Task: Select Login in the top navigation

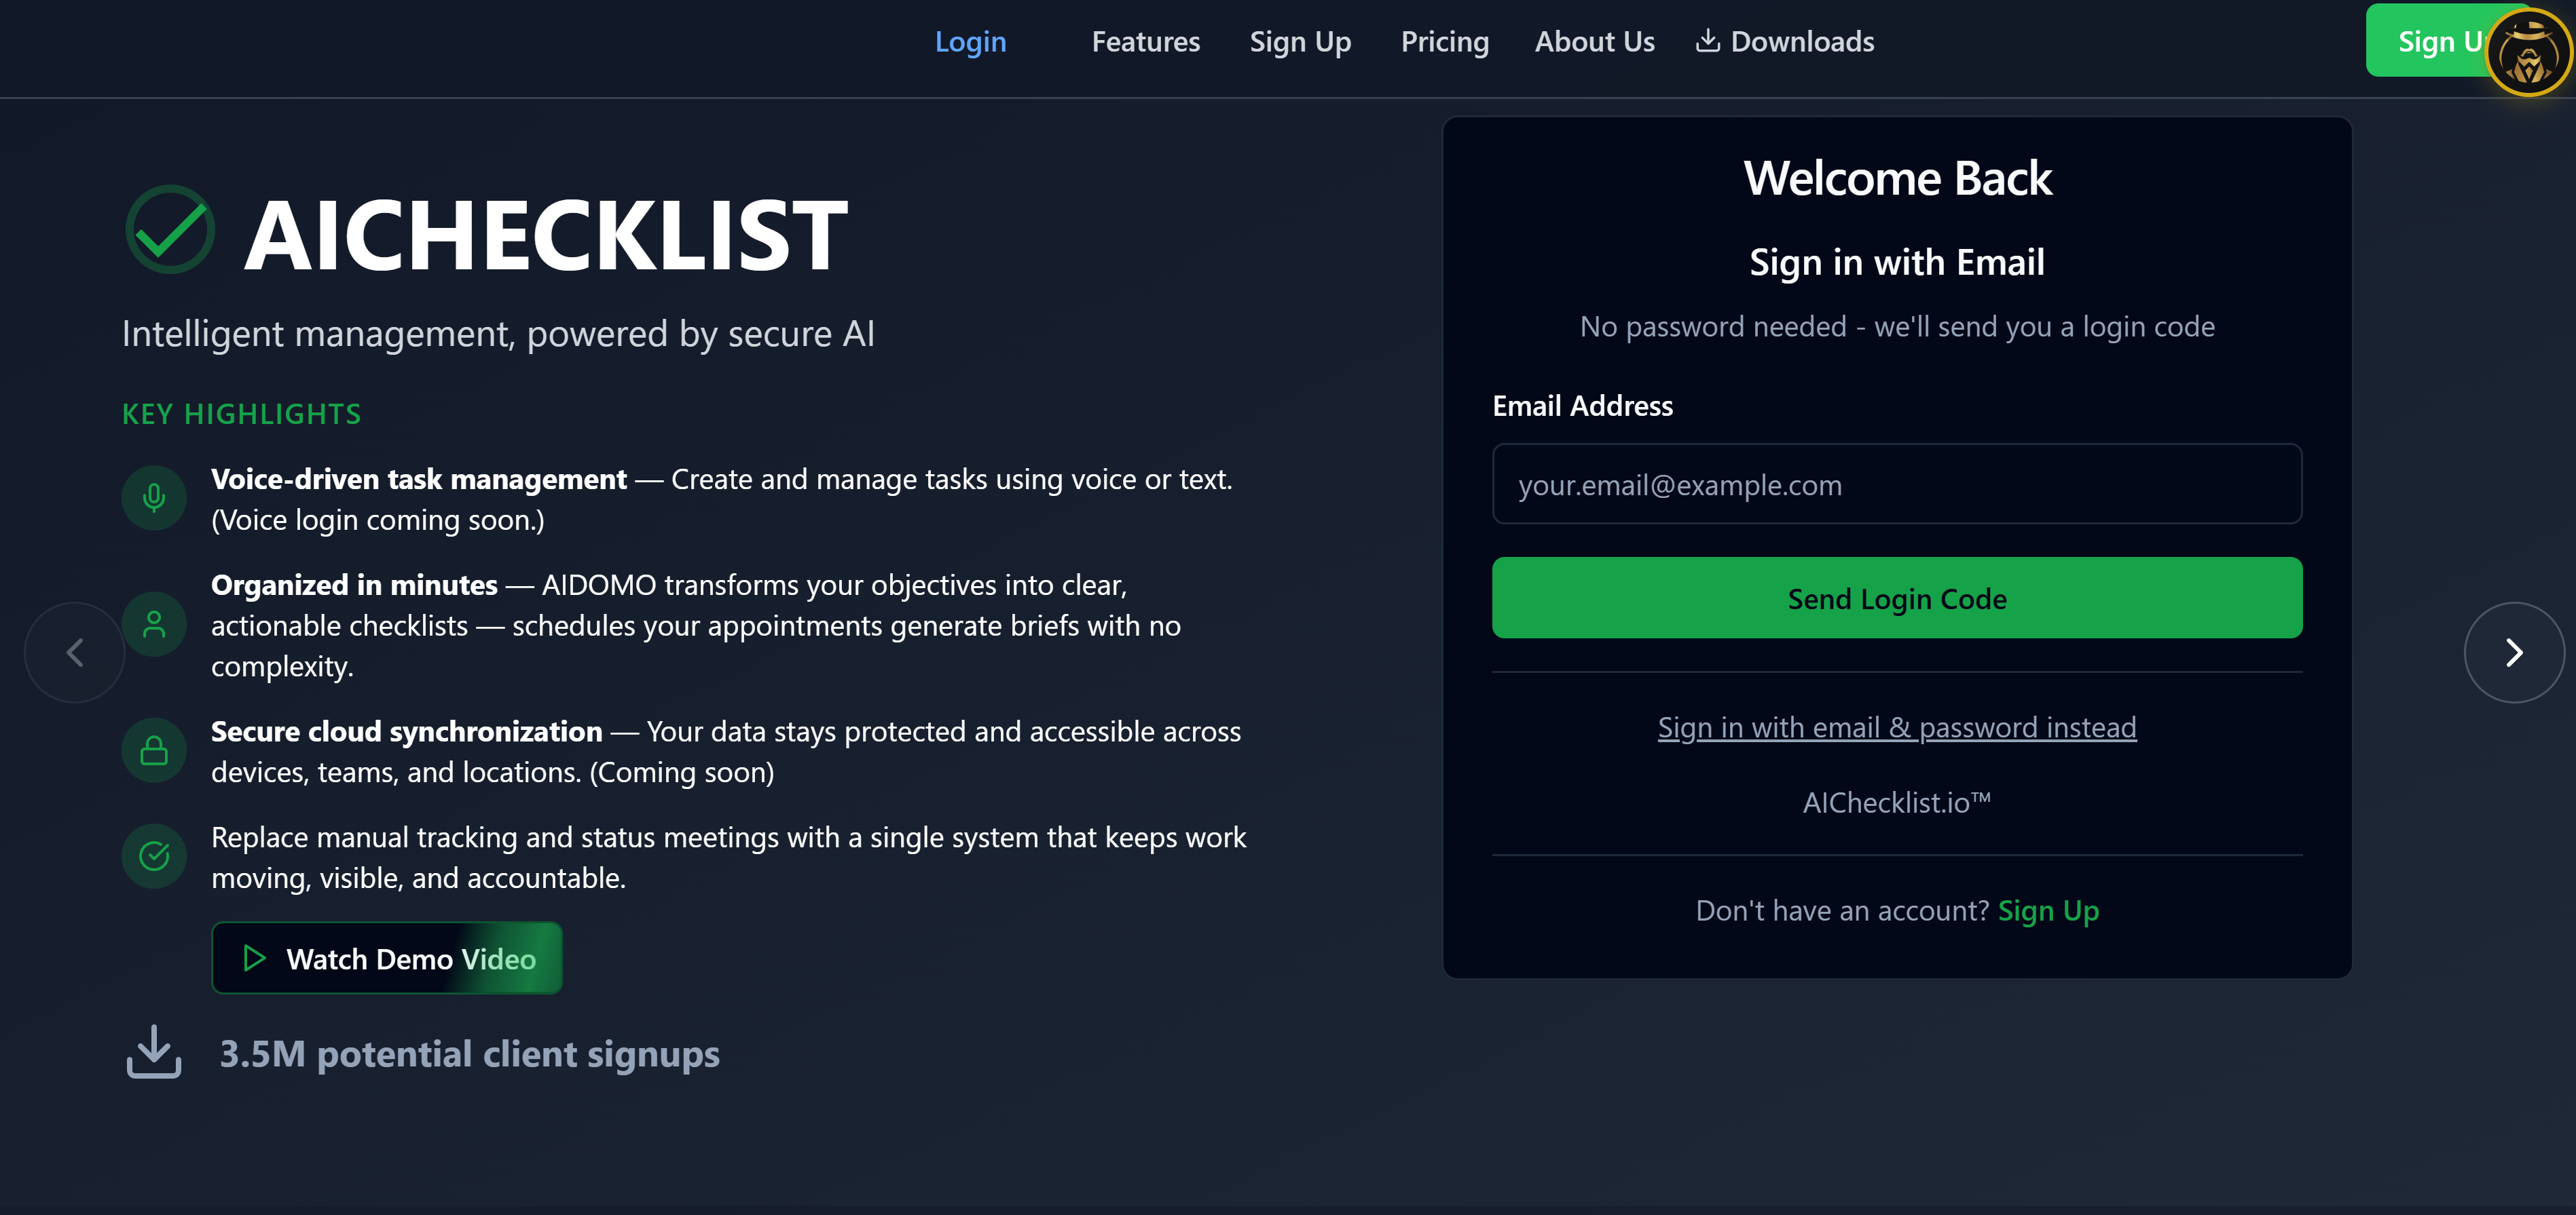Action: pos(970,41)
